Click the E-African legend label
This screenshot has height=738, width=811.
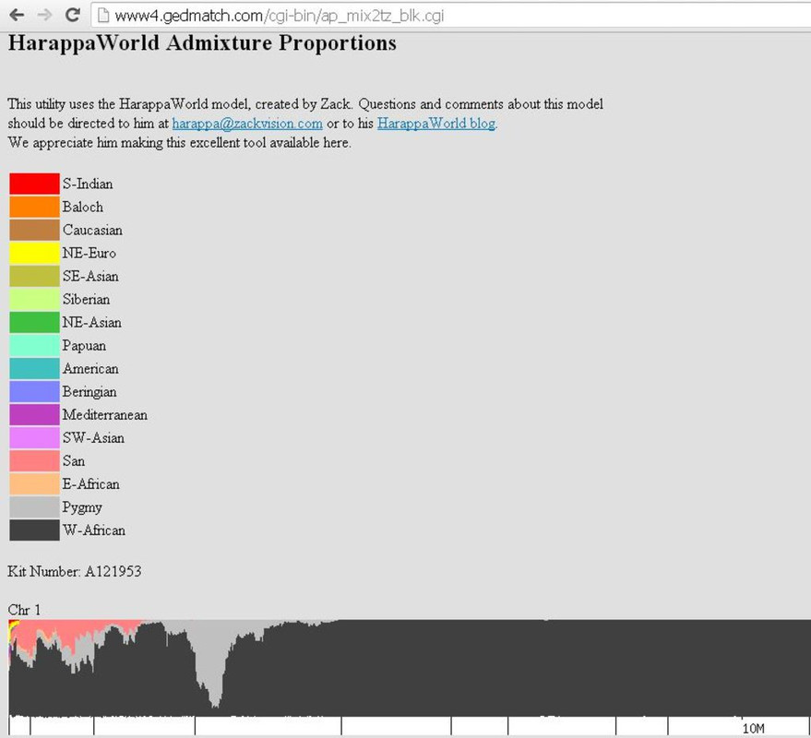91,484
